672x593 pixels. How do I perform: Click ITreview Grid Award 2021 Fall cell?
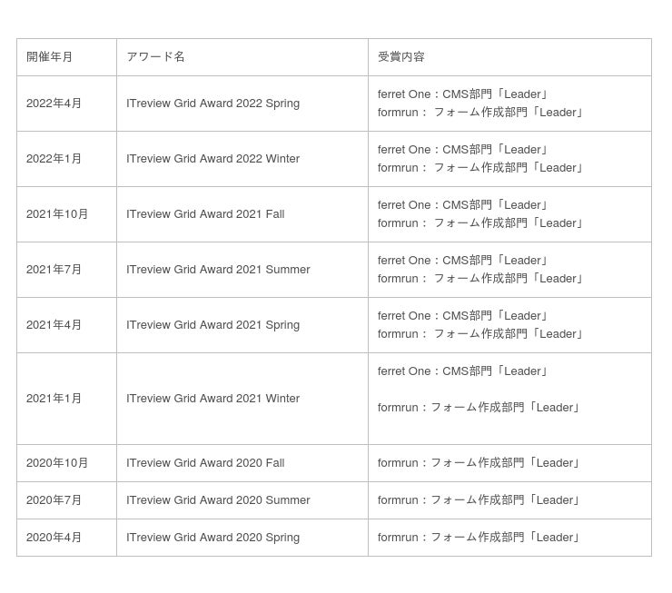[x=205, y=214]
